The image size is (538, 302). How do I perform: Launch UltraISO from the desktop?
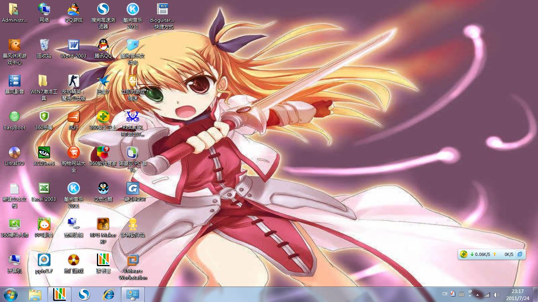15,156
